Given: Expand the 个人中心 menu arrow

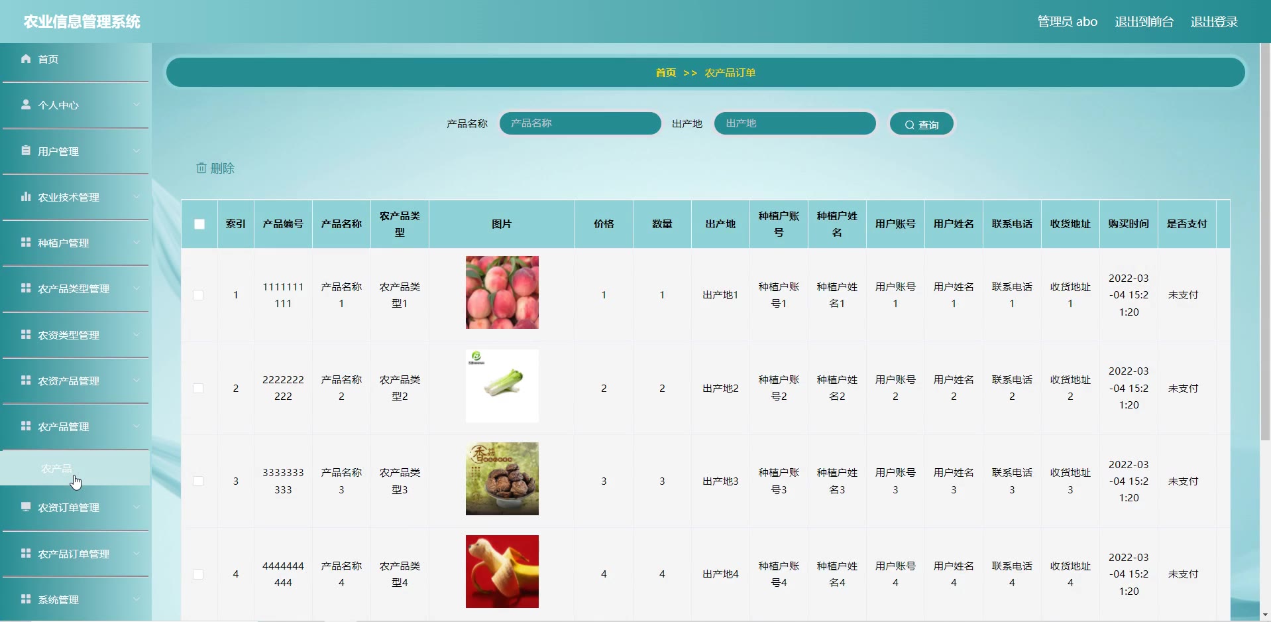Looking at the screenshot, I should tap(137, 105).
